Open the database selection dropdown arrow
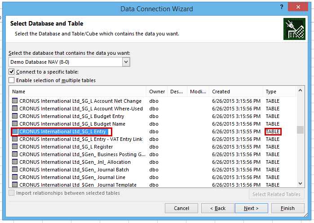 (126, 62)
